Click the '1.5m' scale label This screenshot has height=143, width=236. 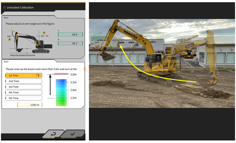73,98
